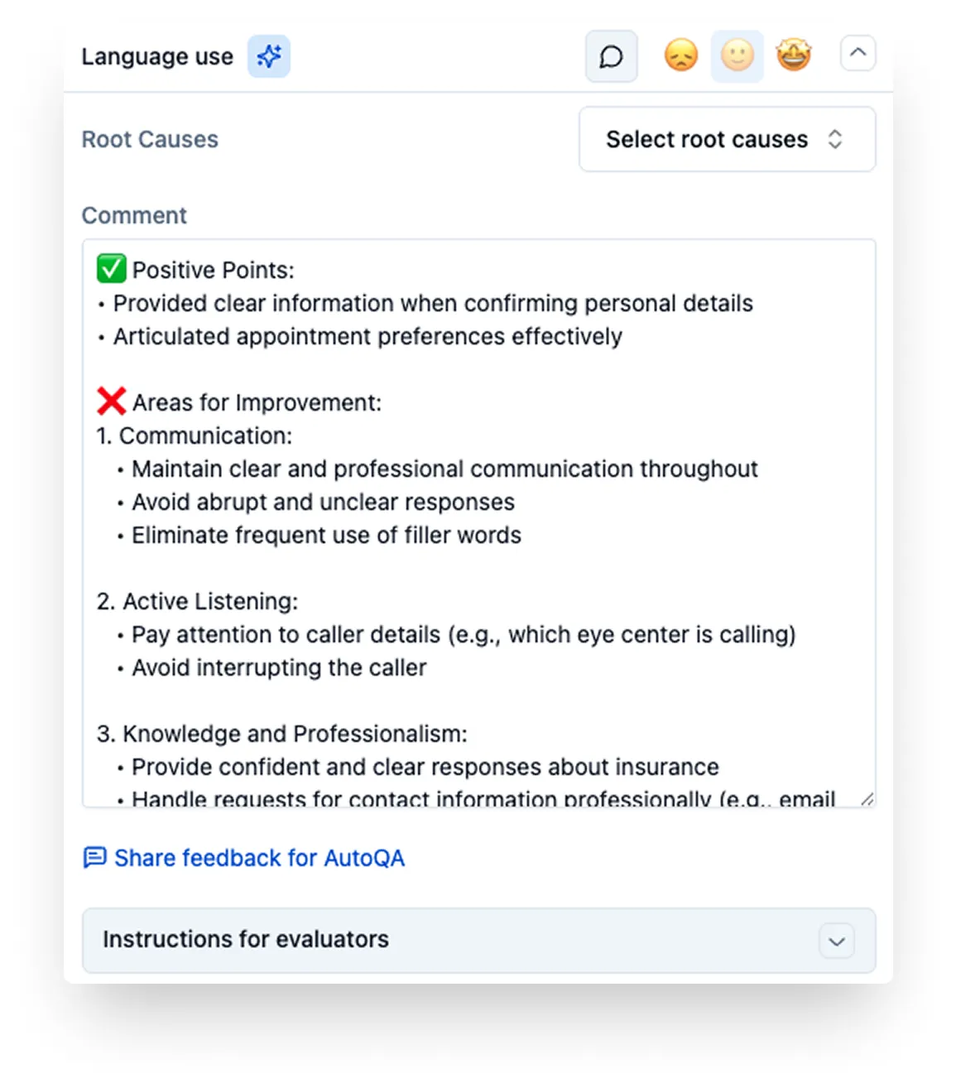Click the Language use category title
The height and width of the screenshot is (1088, 956).
coord(157,56)
